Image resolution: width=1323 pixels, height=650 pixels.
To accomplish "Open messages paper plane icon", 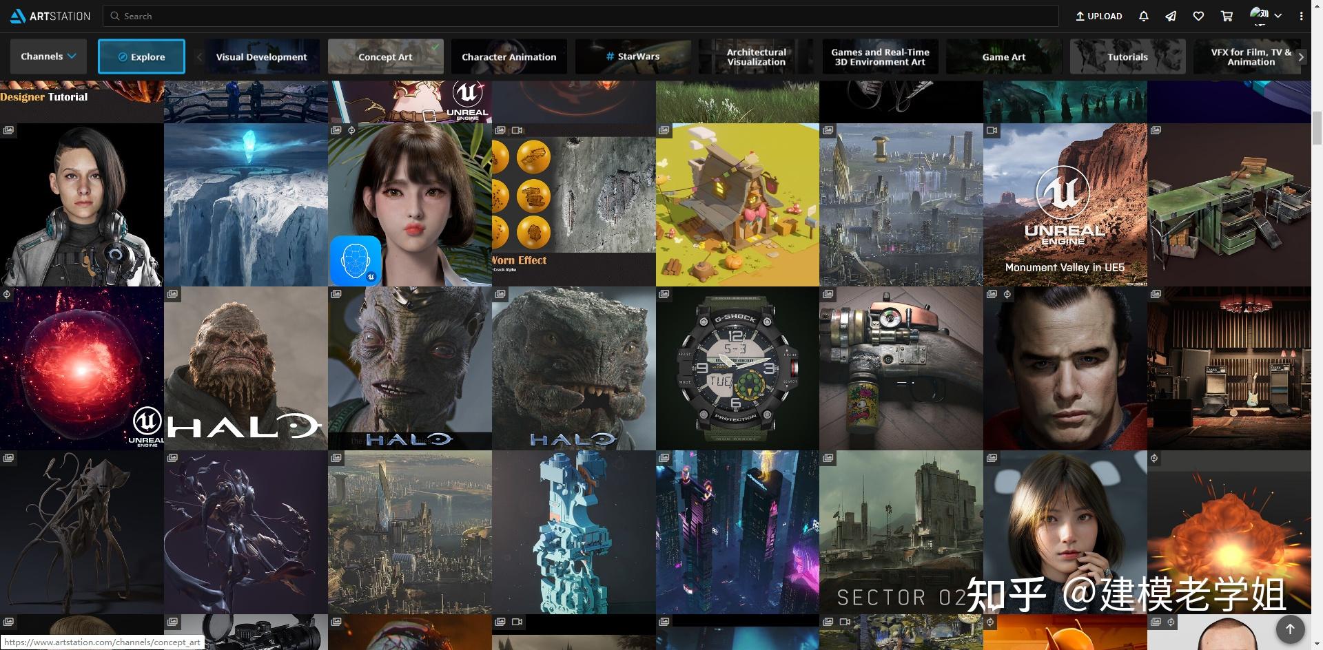I will (x=1171, y=16).
